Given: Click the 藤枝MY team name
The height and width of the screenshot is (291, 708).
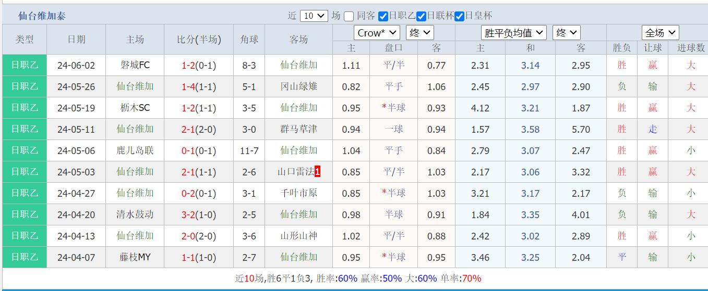Looking at the screenshot, I should click(135, 257).
